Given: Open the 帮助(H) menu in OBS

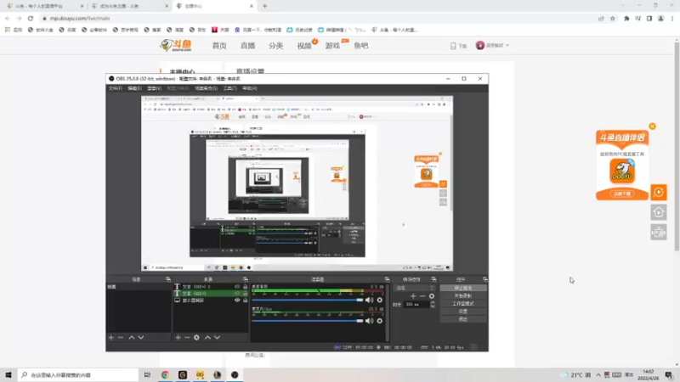Looking at the screenshot, I should click(x=250, y=88).
